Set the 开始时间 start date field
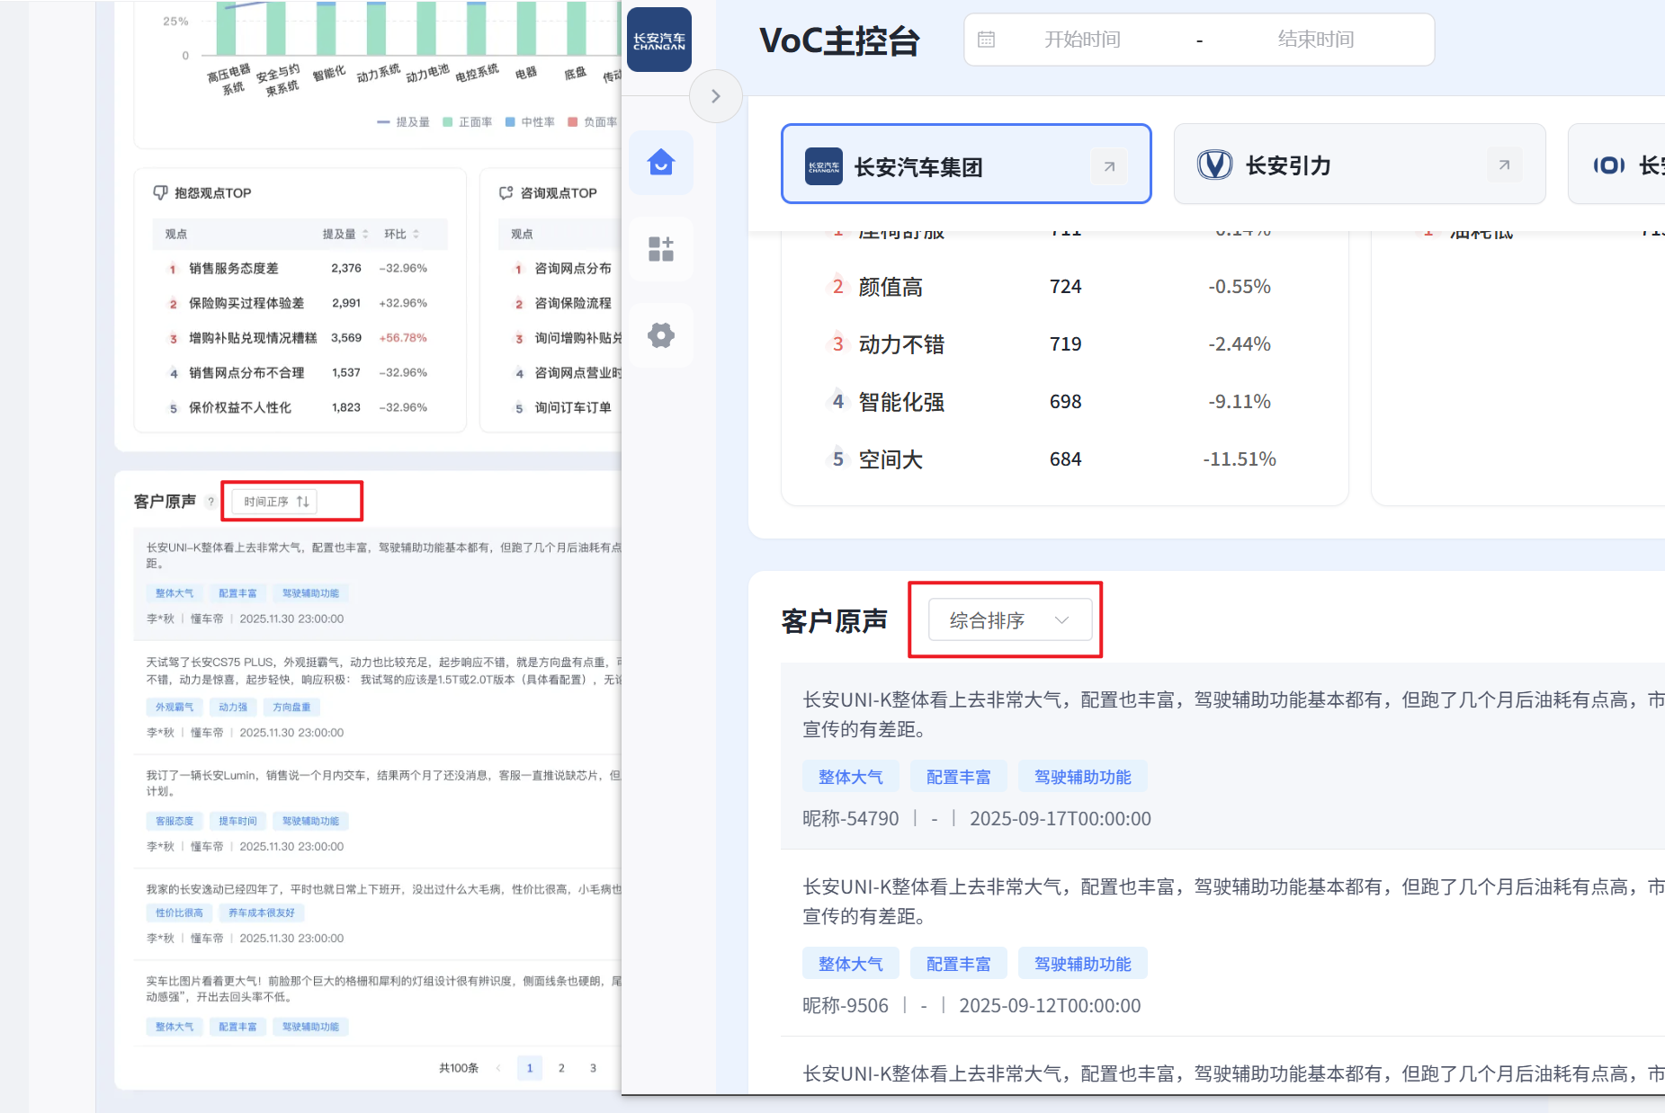 tap(1082, 40)
